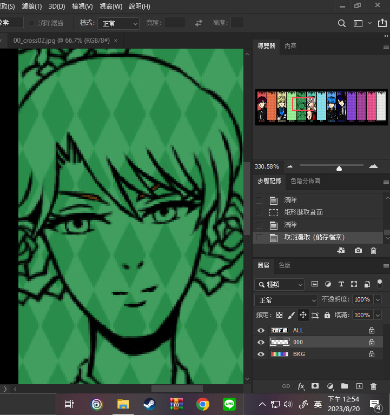Viewport: 390px width, 415px height.
Task: Hide the ALL layer eye icon
Action: pos(261,330)
